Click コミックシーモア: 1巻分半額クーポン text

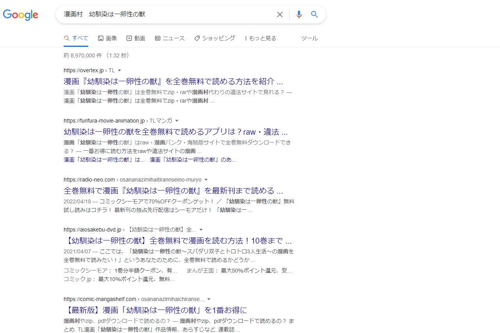[x=120, y=271]
